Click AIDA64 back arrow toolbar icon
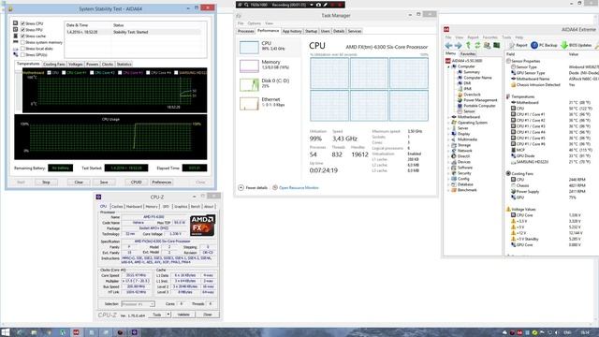Viewport: 599px width, 337px height. point(449,45)
